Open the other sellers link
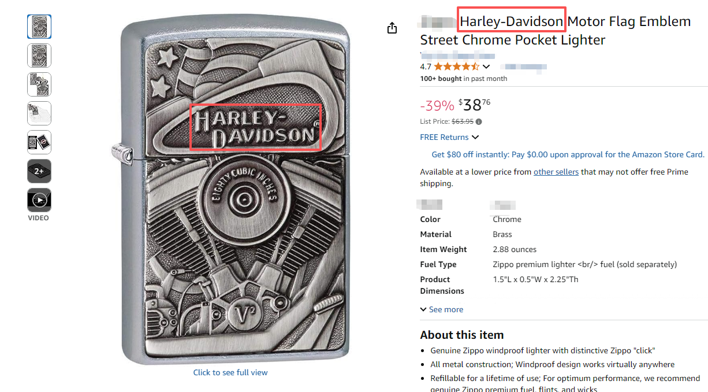The image size is (708, 392). tap(556, 172)
